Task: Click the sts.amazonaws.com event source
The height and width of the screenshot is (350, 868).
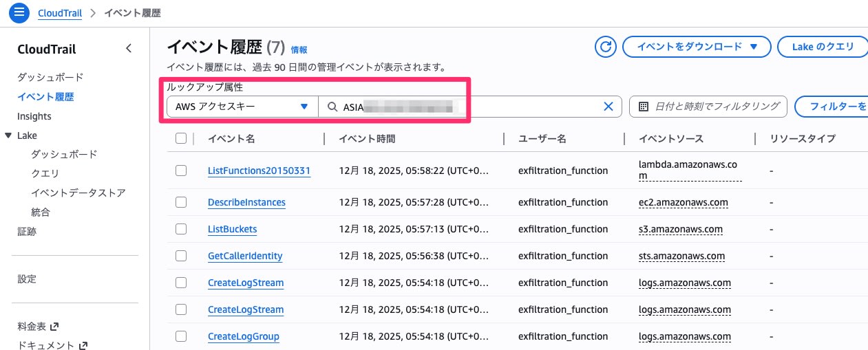Action: [682, 256]
